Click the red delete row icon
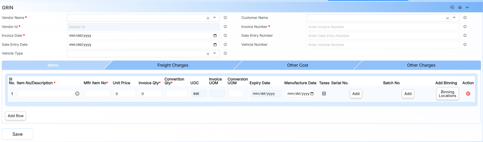The image size is (483, 142). click(x=468, y=93)
